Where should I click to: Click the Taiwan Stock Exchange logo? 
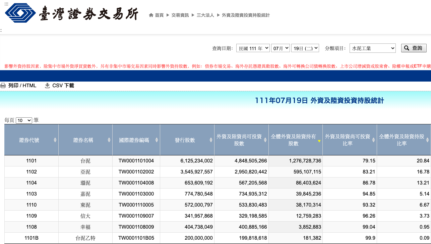pos(71,14)
